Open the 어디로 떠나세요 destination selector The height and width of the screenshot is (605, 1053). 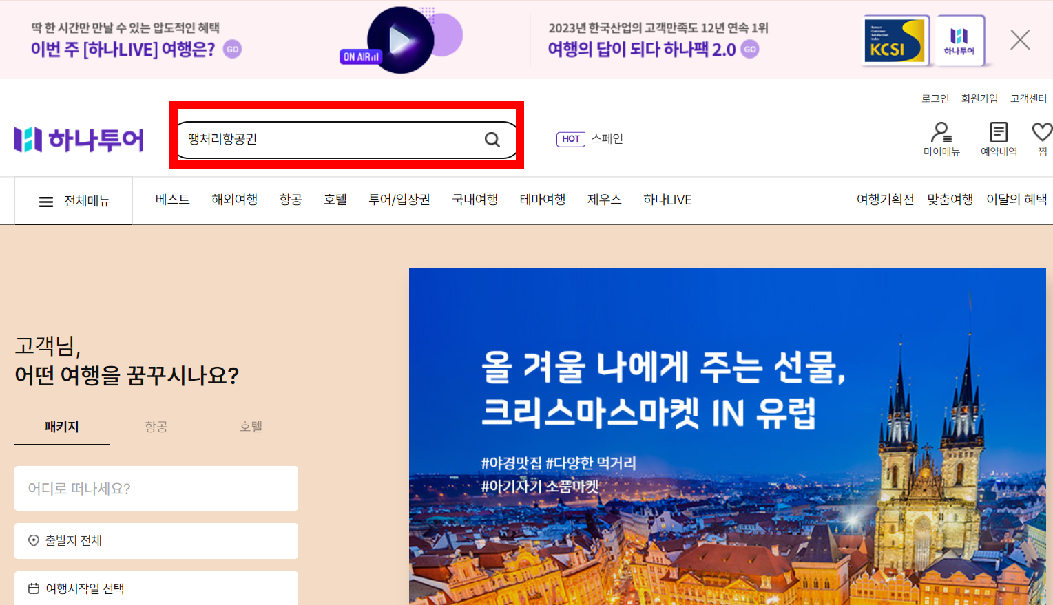(156, 489)
